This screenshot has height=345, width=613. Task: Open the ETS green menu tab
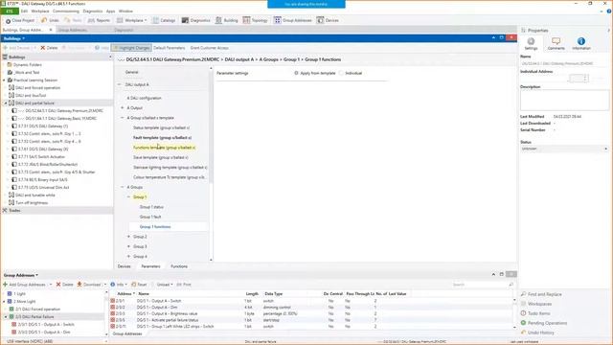9,11
